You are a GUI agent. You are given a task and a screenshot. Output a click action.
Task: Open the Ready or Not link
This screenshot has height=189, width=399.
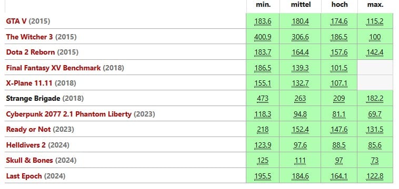coord(28,129)
